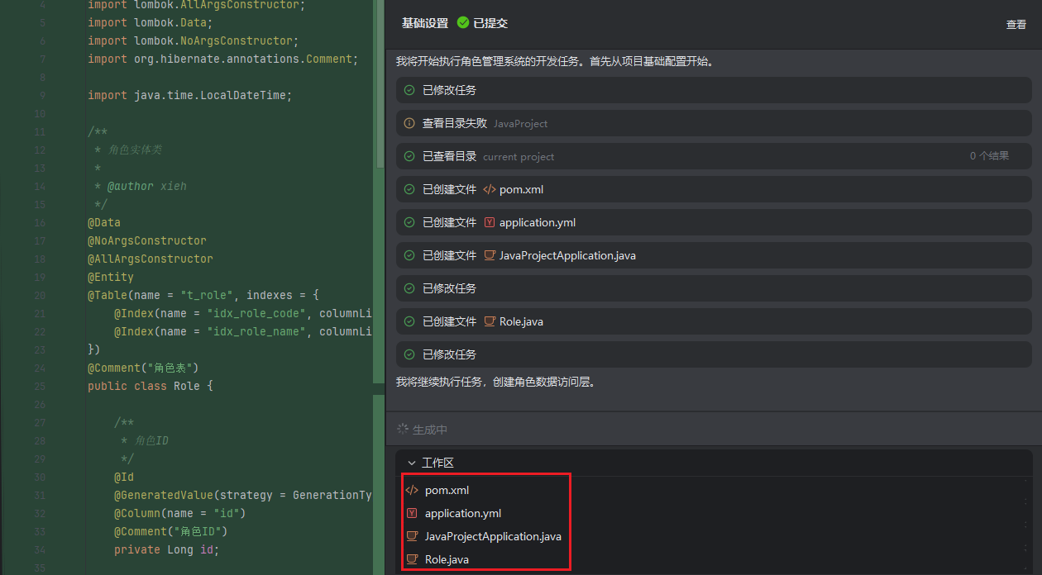
Task: Select Role.java in the 工作区 file list
Action: 447,559
